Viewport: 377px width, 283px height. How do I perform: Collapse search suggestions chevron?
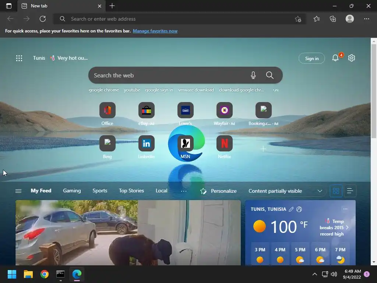coord(276,90)
